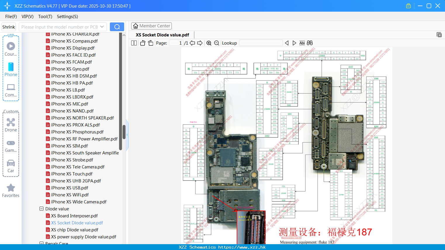The image size is (445, 250).
Task: Open iPhone XS Touch.pdf
Action: [x=72, y=174]
